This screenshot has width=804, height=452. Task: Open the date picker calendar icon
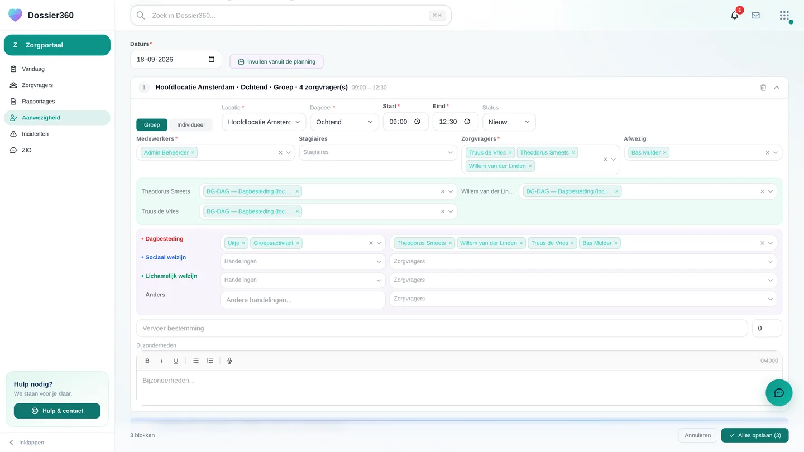212,59
